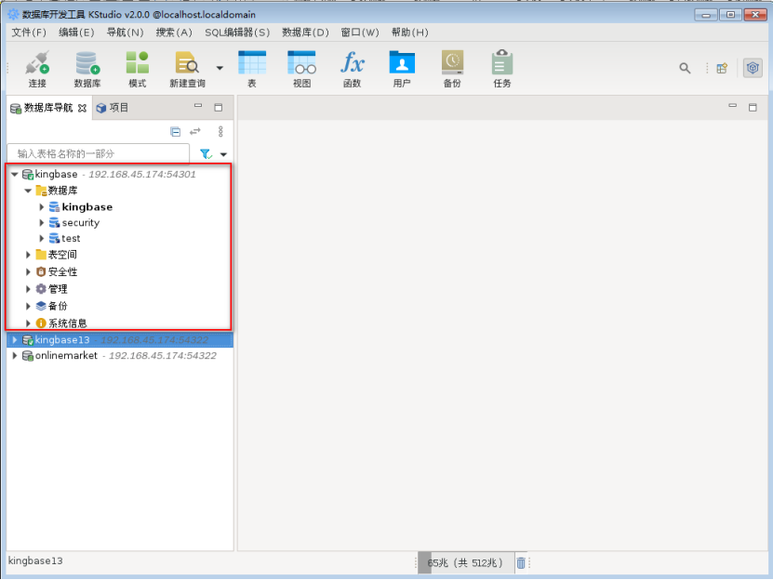Expand the 安全性 node
This screenshot has width=773, height=580.
(x=28, y=272)
